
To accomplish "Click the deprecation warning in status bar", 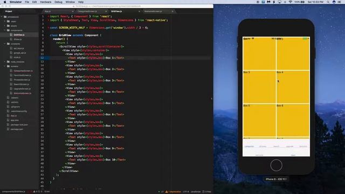I will click(173, 192).
